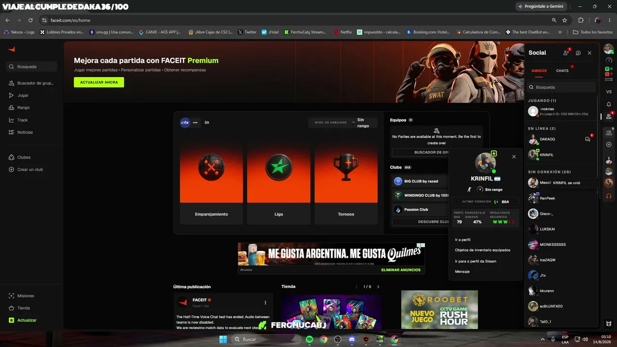Viewport: 617px width, 347px height.
Task: Focus the sidebar Búsqueda field
Action: tap(32, 67)
